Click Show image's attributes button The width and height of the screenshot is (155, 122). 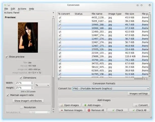coord(28,101)
